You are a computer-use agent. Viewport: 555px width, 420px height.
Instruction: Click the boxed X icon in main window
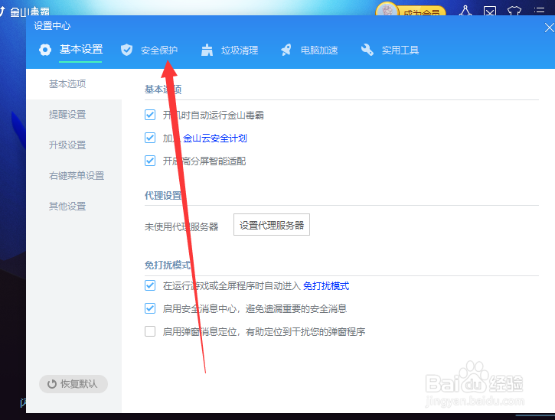coord(490,11)
